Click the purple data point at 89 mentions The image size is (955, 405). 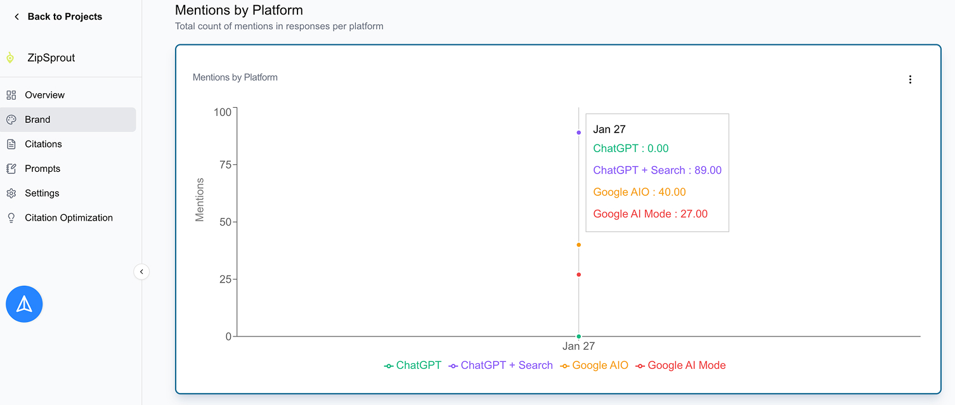[578, 132]
